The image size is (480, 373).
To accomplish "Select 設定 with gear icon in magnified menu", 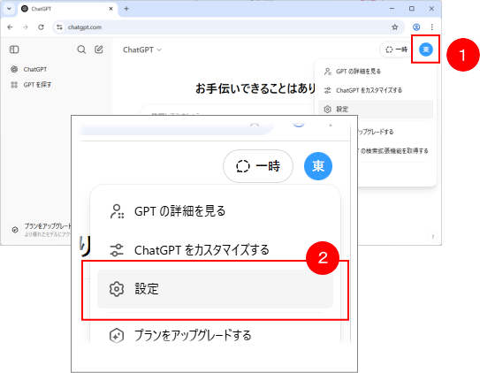I will [x=215, y=289].
